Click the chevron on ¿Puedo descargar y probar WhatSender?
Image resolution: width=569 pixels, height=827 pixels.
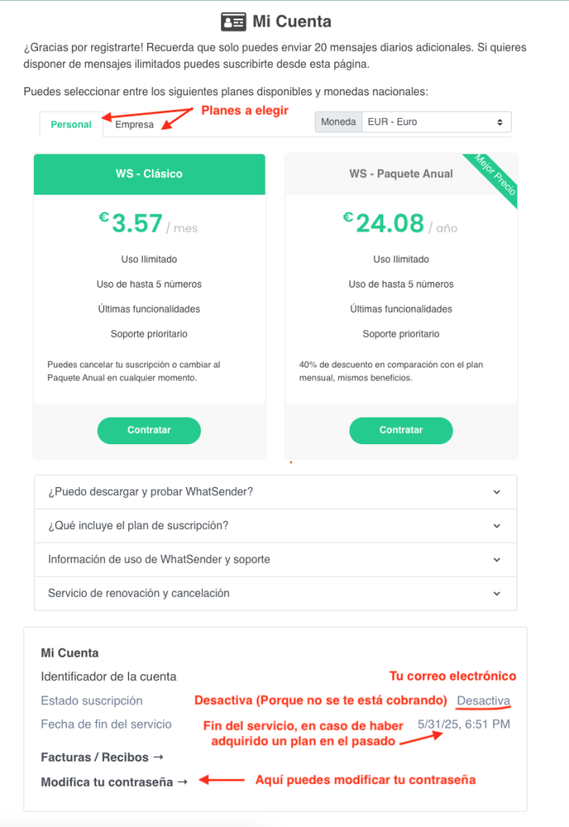coord(496,492)
